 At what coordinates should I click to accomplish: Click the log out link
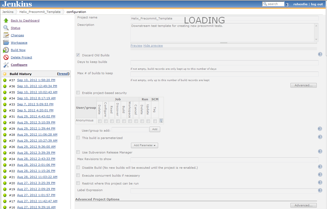pos(317,4)
